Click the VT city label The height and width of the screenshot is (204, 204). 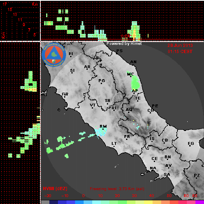tap(93, 105)
